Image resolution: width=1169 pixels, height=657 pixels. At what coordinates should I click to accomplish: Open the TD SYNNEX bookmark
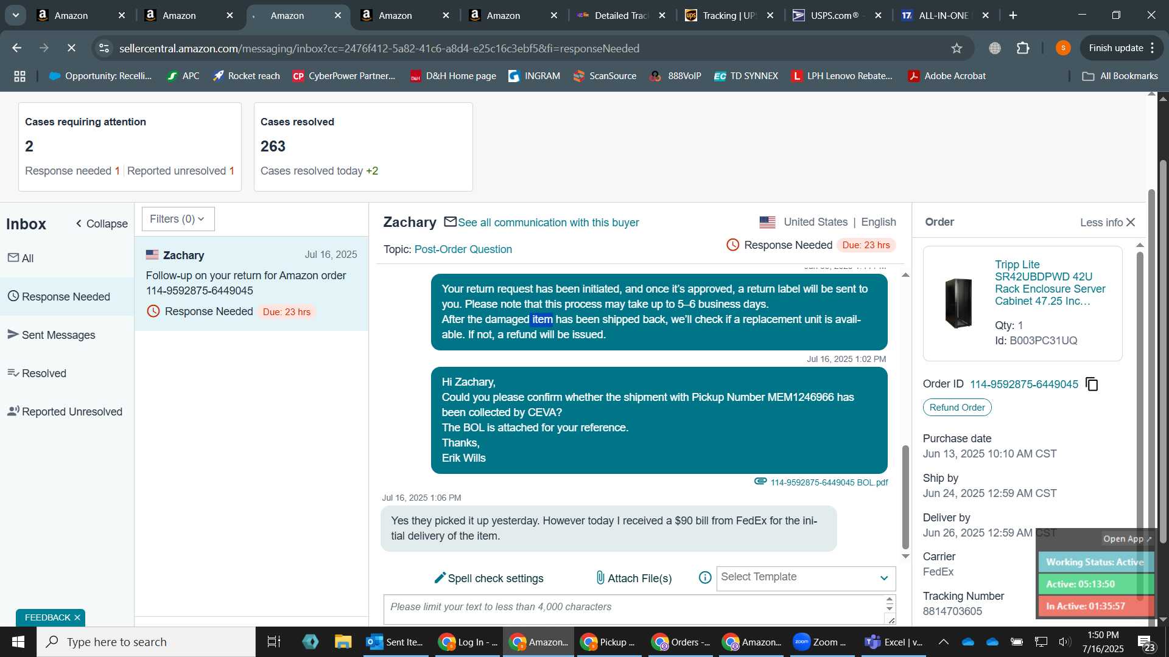(x=746, y=76)
